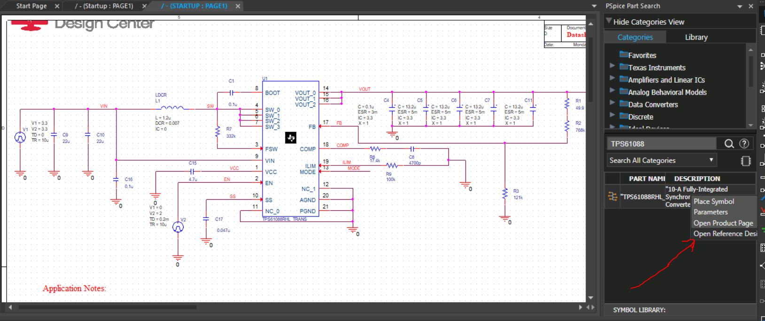Close the active STARTUP : PAGE1 tab

238,6
